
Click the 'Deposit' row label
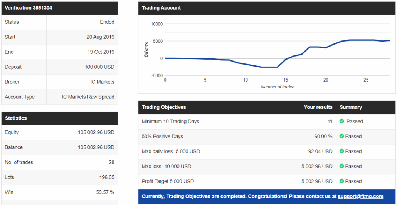[x=13, y=67]
